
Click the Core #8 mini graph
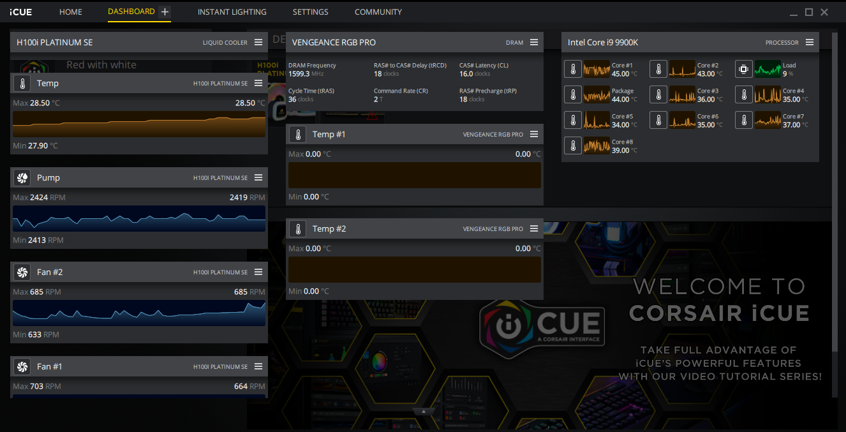[597, 145]
